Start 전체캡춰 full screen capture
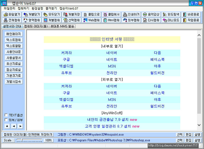The width and height of the screenshot is (204, 149). (12, 20)
